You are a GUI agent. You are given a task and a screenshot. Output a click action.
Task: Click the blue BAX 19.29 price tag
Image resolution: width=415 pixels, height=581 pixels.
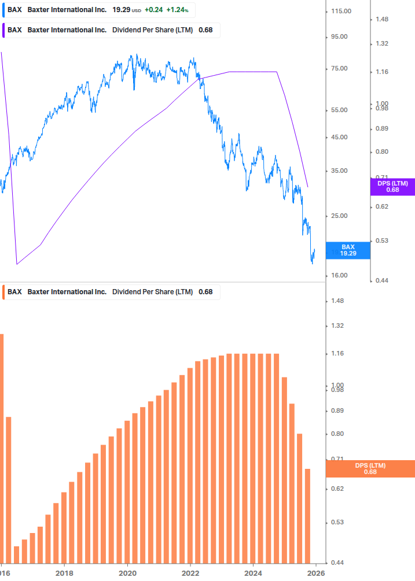click(348, 250)
